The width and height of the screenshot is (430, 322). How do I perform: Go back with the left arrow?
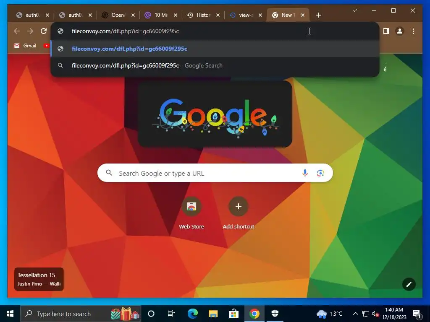point(17,31)
